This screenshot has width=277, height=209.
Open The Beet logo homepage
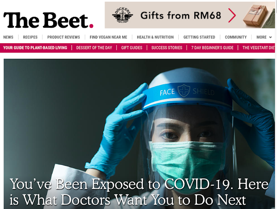click(x=48, y=20)
